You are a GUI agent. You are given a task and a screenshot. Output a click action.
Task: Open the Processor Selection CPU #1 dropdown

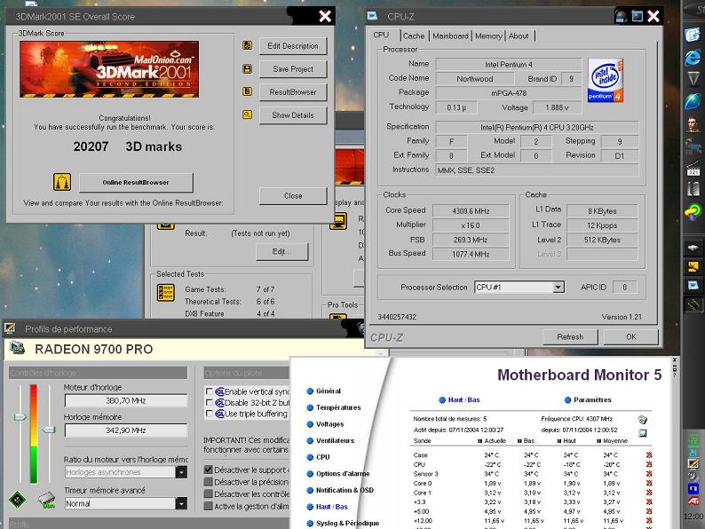coord(558,287)
